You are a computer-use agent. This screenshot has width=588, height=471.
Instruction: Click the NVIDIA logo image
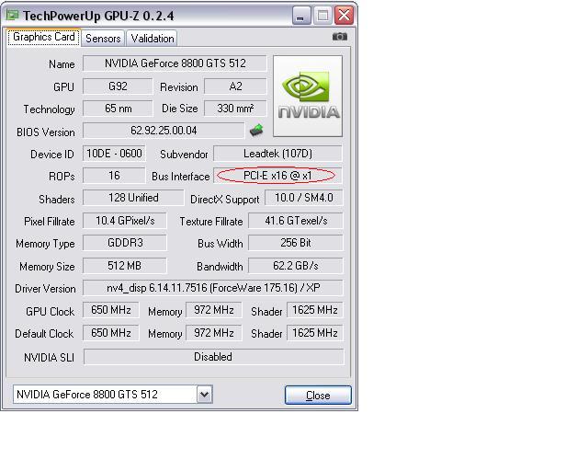(308, 97)
